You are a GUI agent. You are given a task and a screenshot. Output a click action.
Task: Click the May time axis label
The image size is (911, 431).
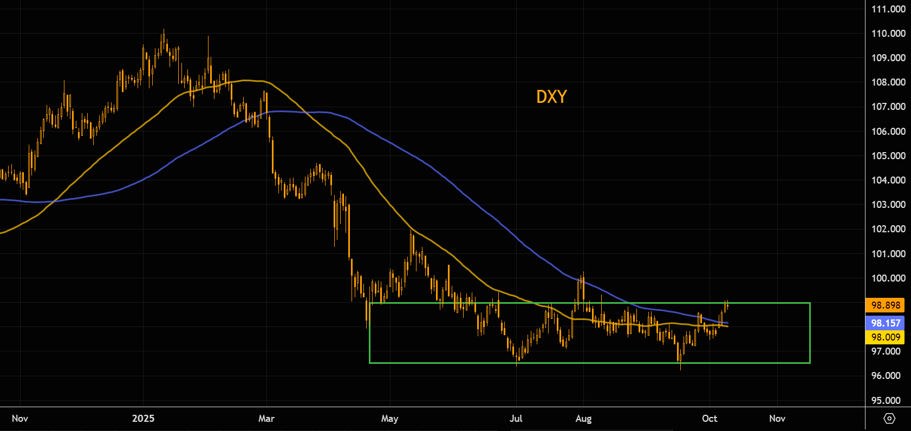click(x=389, y=419)
